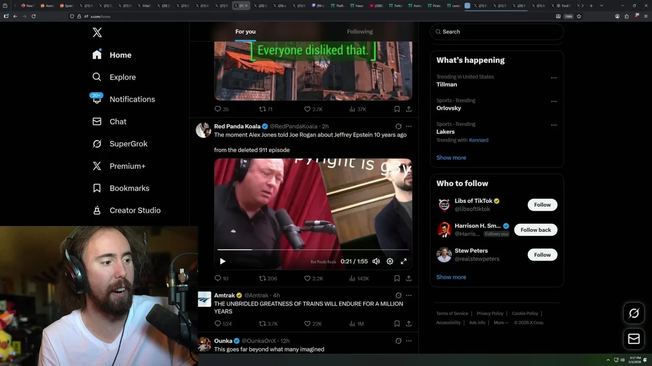This screenshot has height=366, width=652.
Task: Open video settings gear
Action: click(x=390, y=261)
